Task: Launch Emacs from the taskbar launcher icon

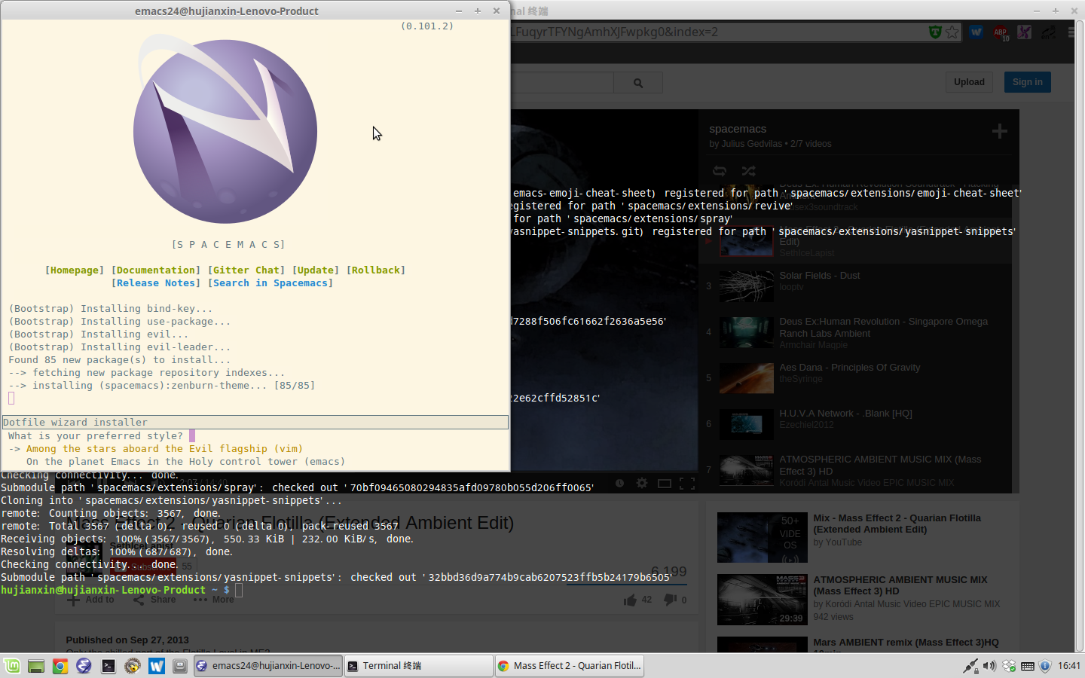Action: pos(84,666)
